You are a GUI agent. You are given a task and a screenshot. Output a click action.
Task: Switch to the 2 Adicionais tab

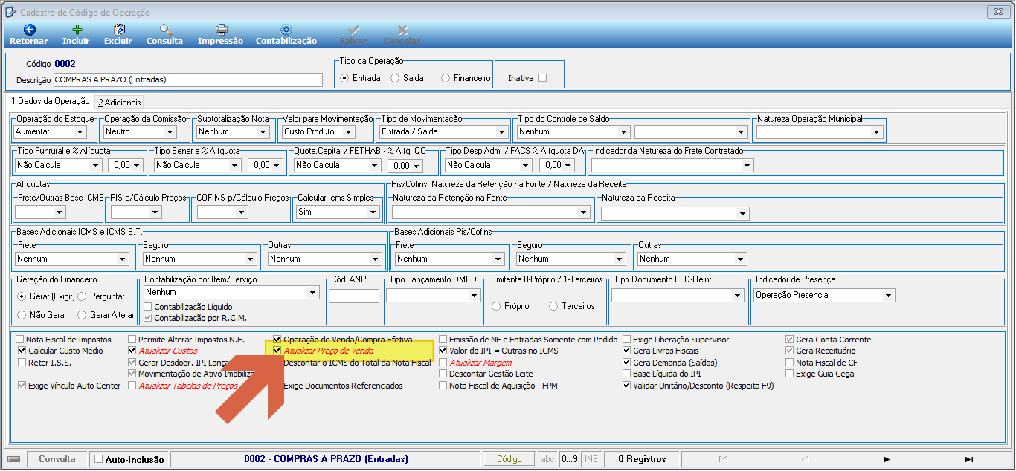119,103
